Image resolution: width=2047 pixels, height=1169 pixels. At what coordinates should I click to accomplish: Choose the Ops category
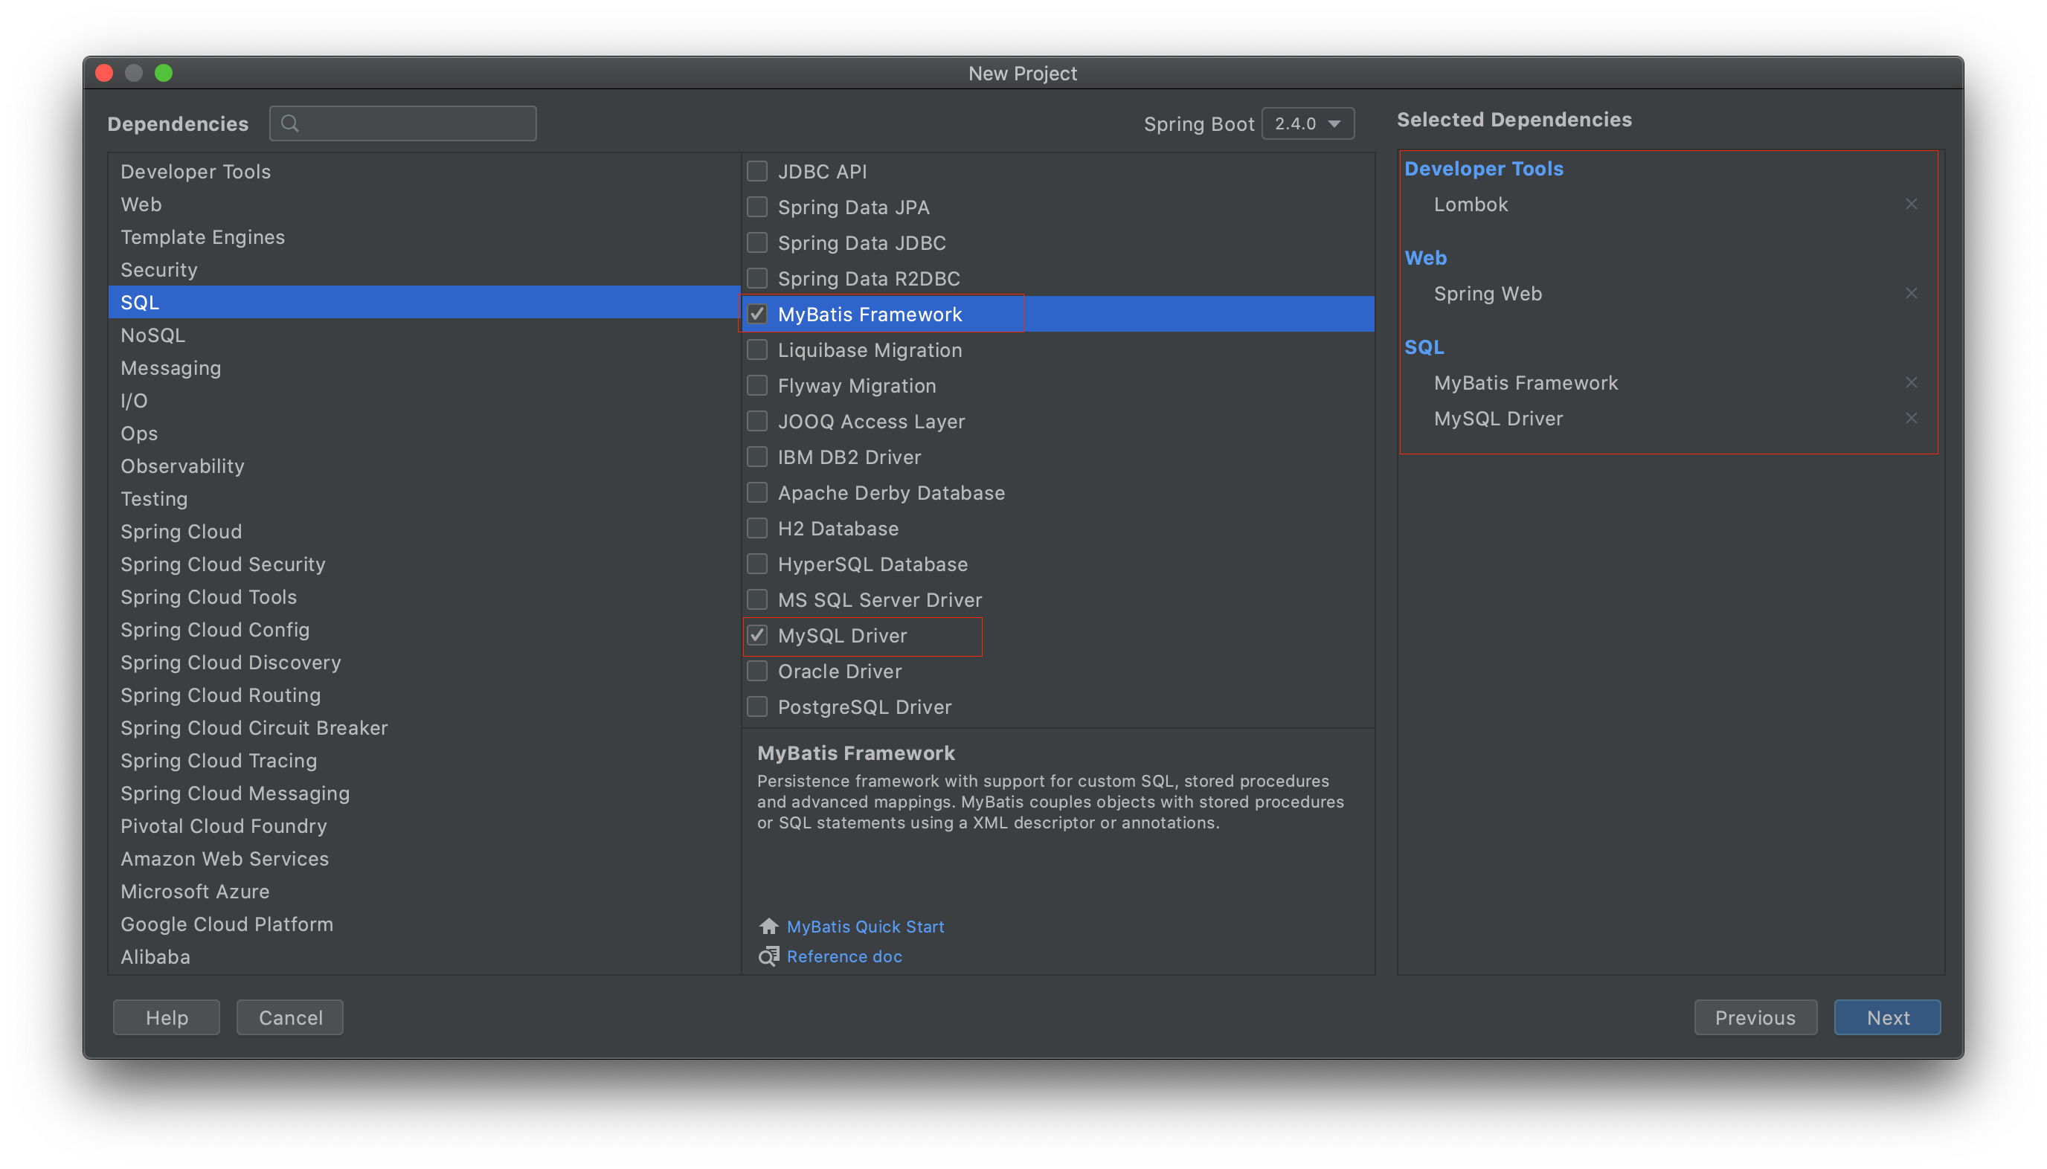click(424, 434)
